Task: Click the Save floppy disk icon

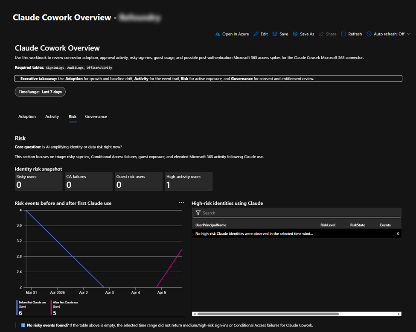Action: (x=275, y=34)
